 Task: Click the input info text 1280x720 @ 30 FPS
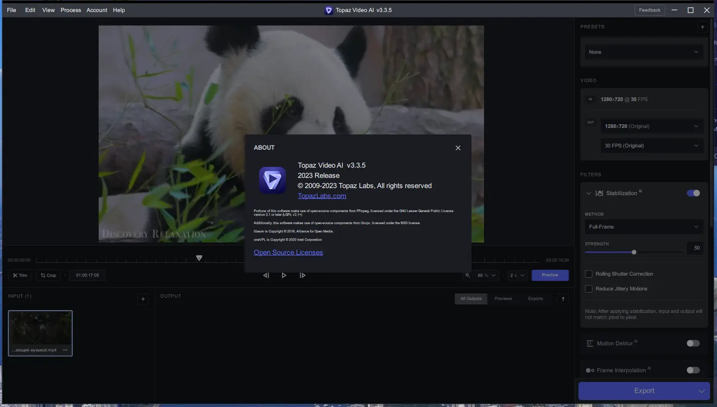coord(624,100)
